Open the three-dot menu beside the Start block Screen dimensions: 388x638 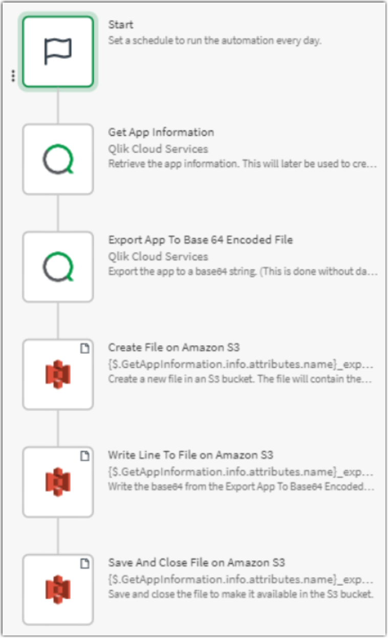coord(12,76)
